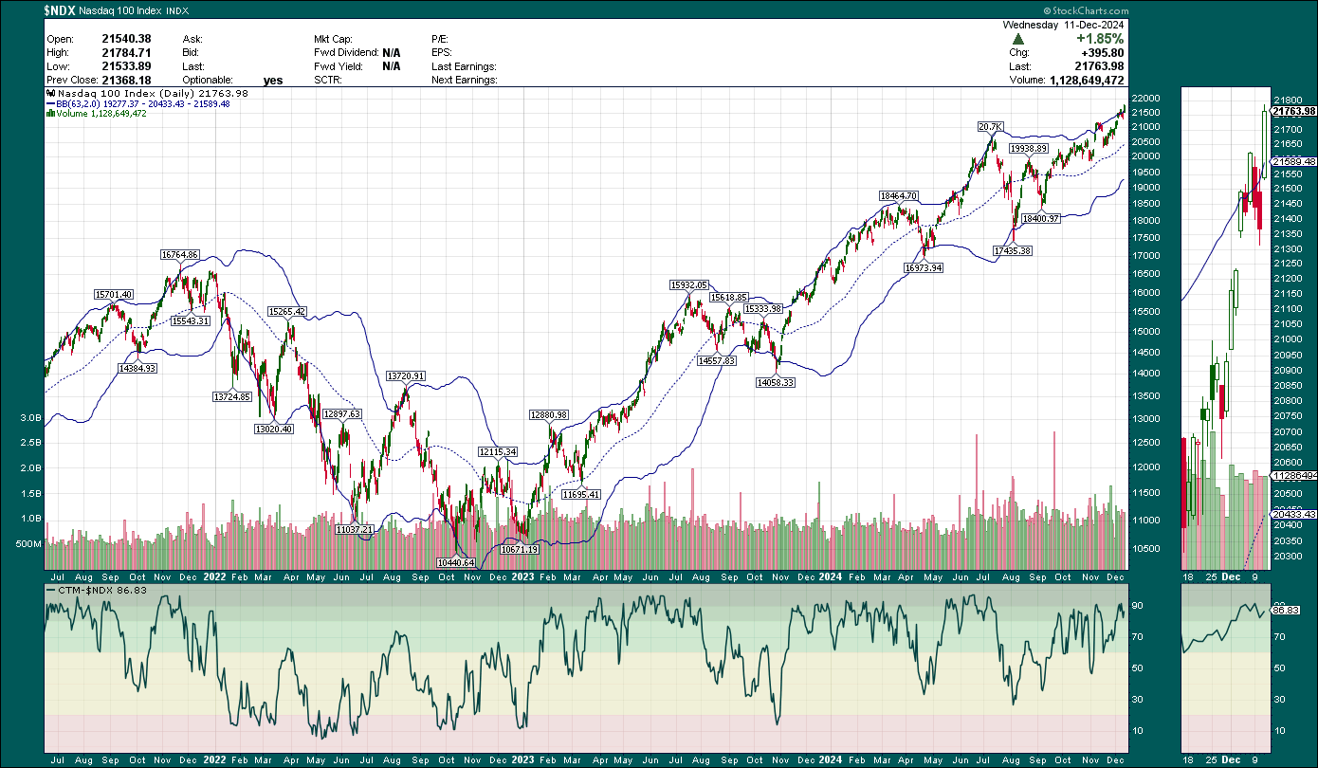
Task: Click the High value 21784.71
Action: [126, 53]
